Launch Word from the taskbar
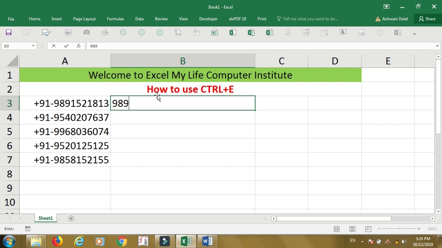This screenshot has width=442, height=248. point(207,241)
